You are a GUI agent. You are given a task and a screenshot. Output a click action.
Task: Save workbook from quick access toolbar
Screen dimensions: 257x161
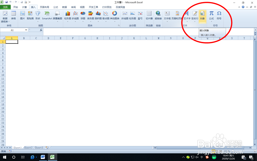[7, 2]
